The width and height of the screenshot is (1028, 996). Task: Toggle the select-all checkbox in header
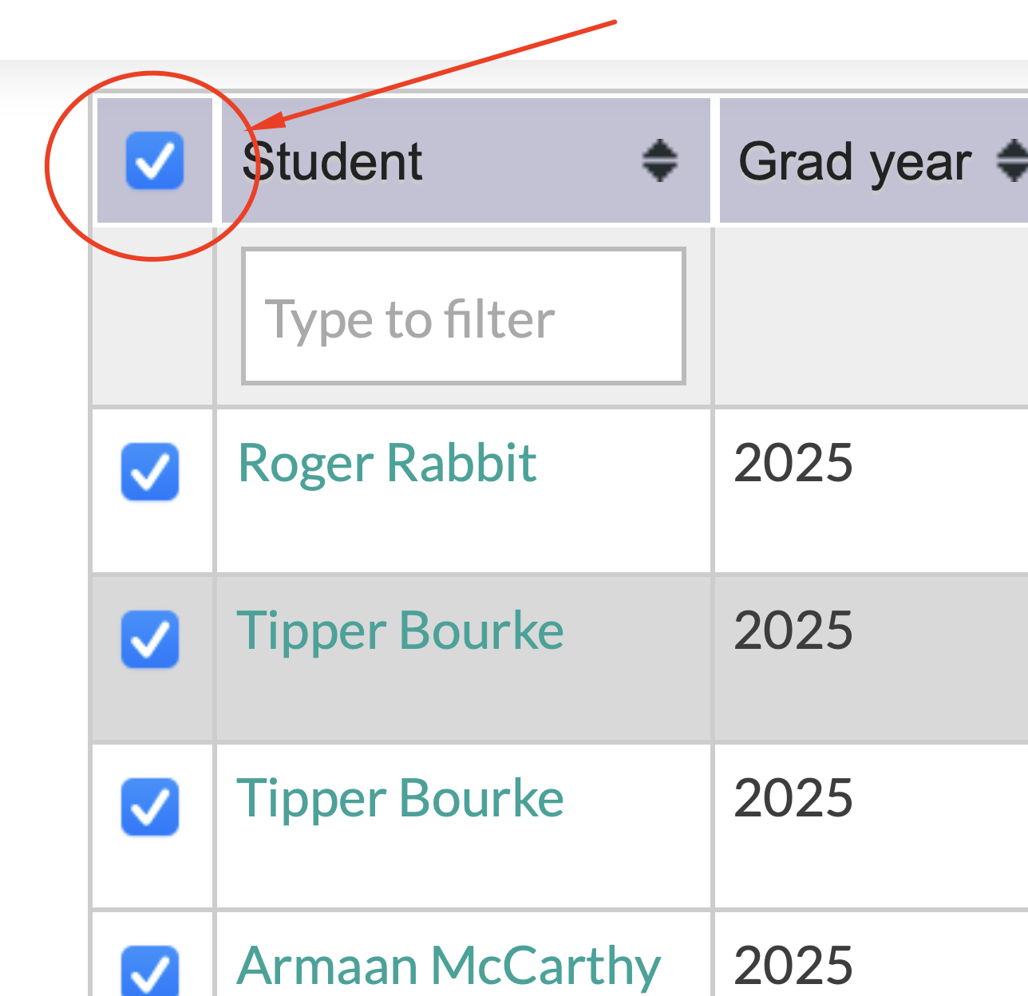155,160
